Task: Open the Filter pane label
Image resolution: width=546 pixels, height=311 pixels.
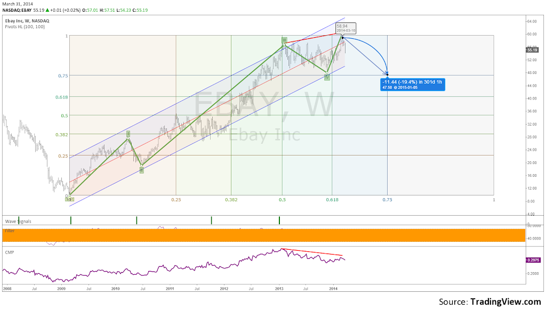Action: tap(10, 231)
